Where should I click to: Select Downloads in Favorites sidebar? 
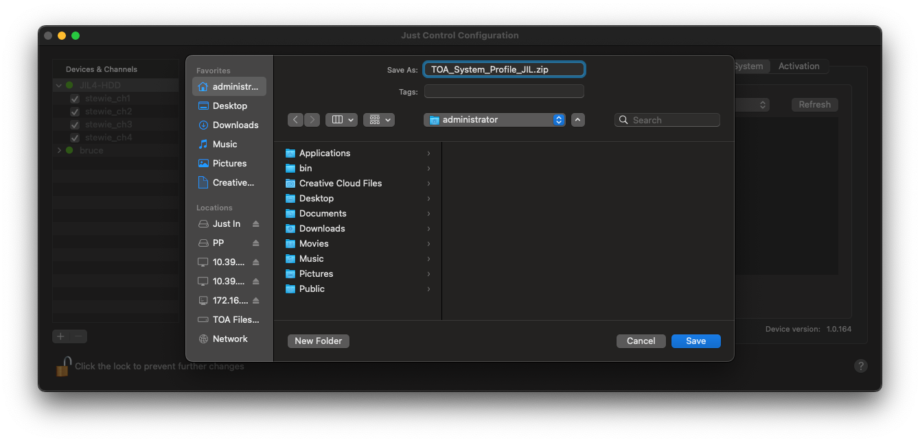[x=229, y=125]
